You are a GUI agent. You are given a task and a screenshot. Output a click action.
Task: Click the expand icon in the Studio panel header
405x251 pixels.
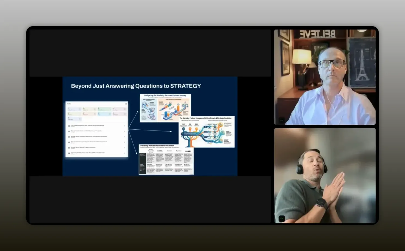point(126,104)
